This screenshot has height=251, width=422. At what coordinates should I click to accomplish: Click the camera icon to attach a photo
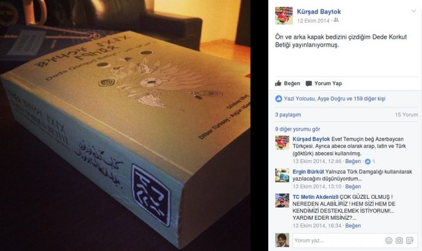pos(399,240)
